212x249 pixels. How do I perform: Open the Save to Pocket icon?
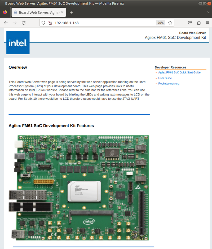[190, 23]
